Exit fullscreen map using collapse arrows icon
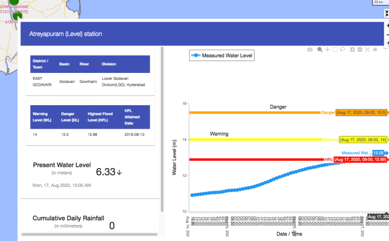The image size is (389, 241). pos(385,12)
